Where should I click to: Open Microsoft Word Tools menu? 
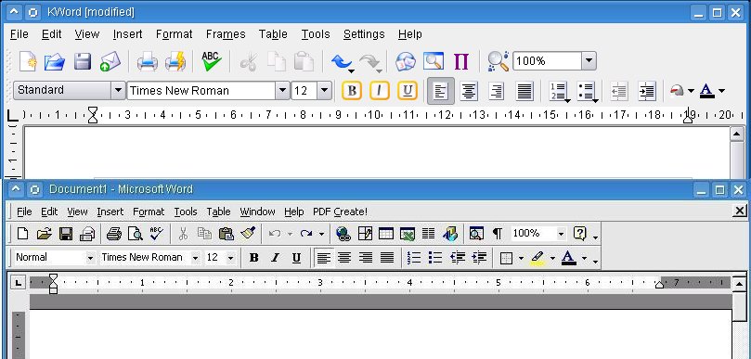(186, 212)
